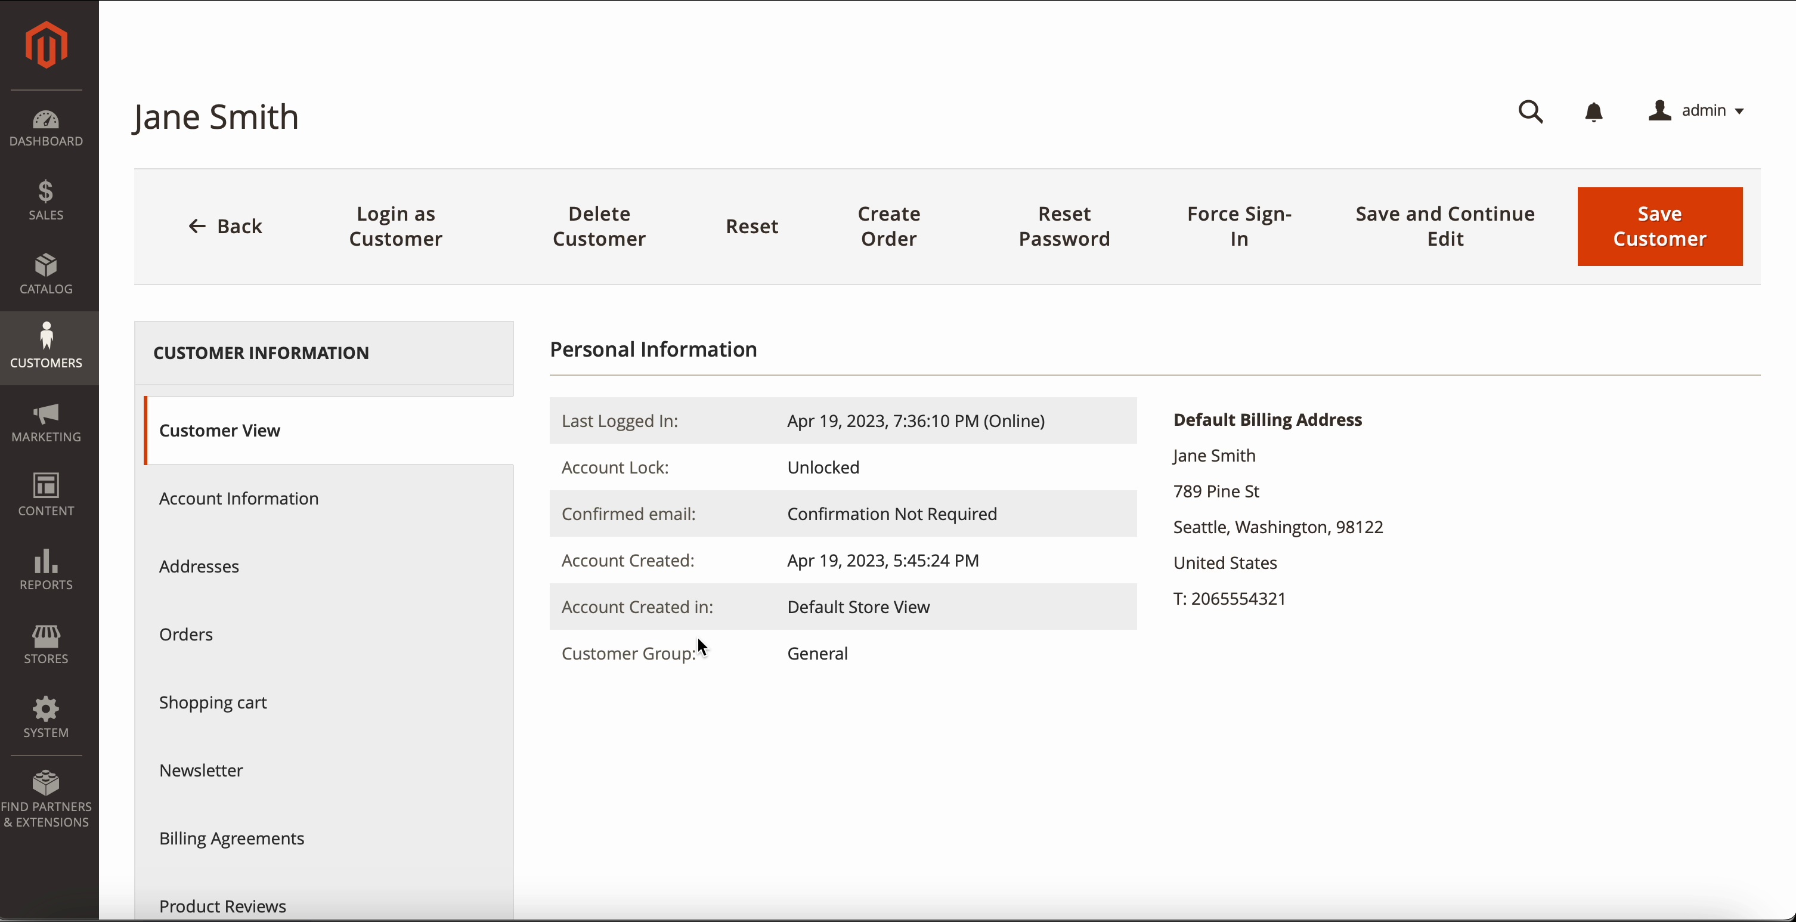Open the Dashboard sidebar icon
Viewport: 1796px width, 922px height.
[46, 128]
